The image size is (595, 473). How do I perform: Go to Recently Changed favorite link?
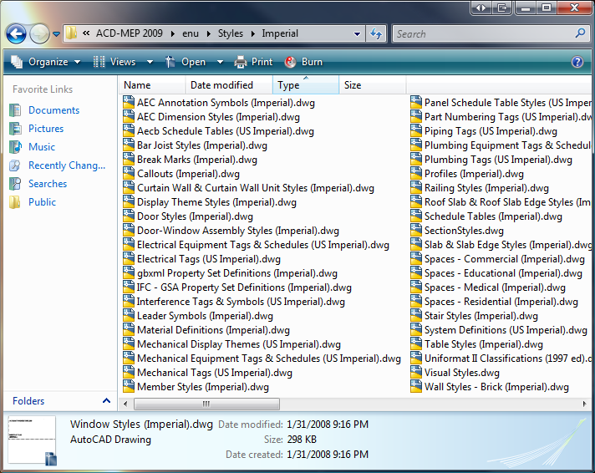tap(66, 165)
